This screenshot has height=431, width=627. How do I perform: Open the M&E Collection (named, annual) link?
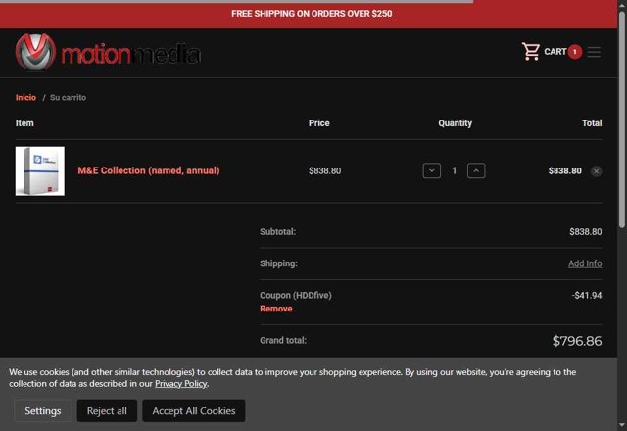149,170
